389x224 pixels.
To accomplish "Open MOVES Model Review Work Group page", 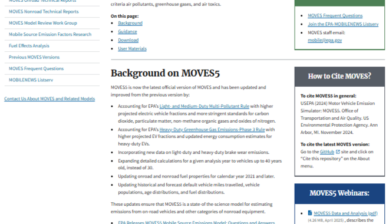I will tap(43, 23).
